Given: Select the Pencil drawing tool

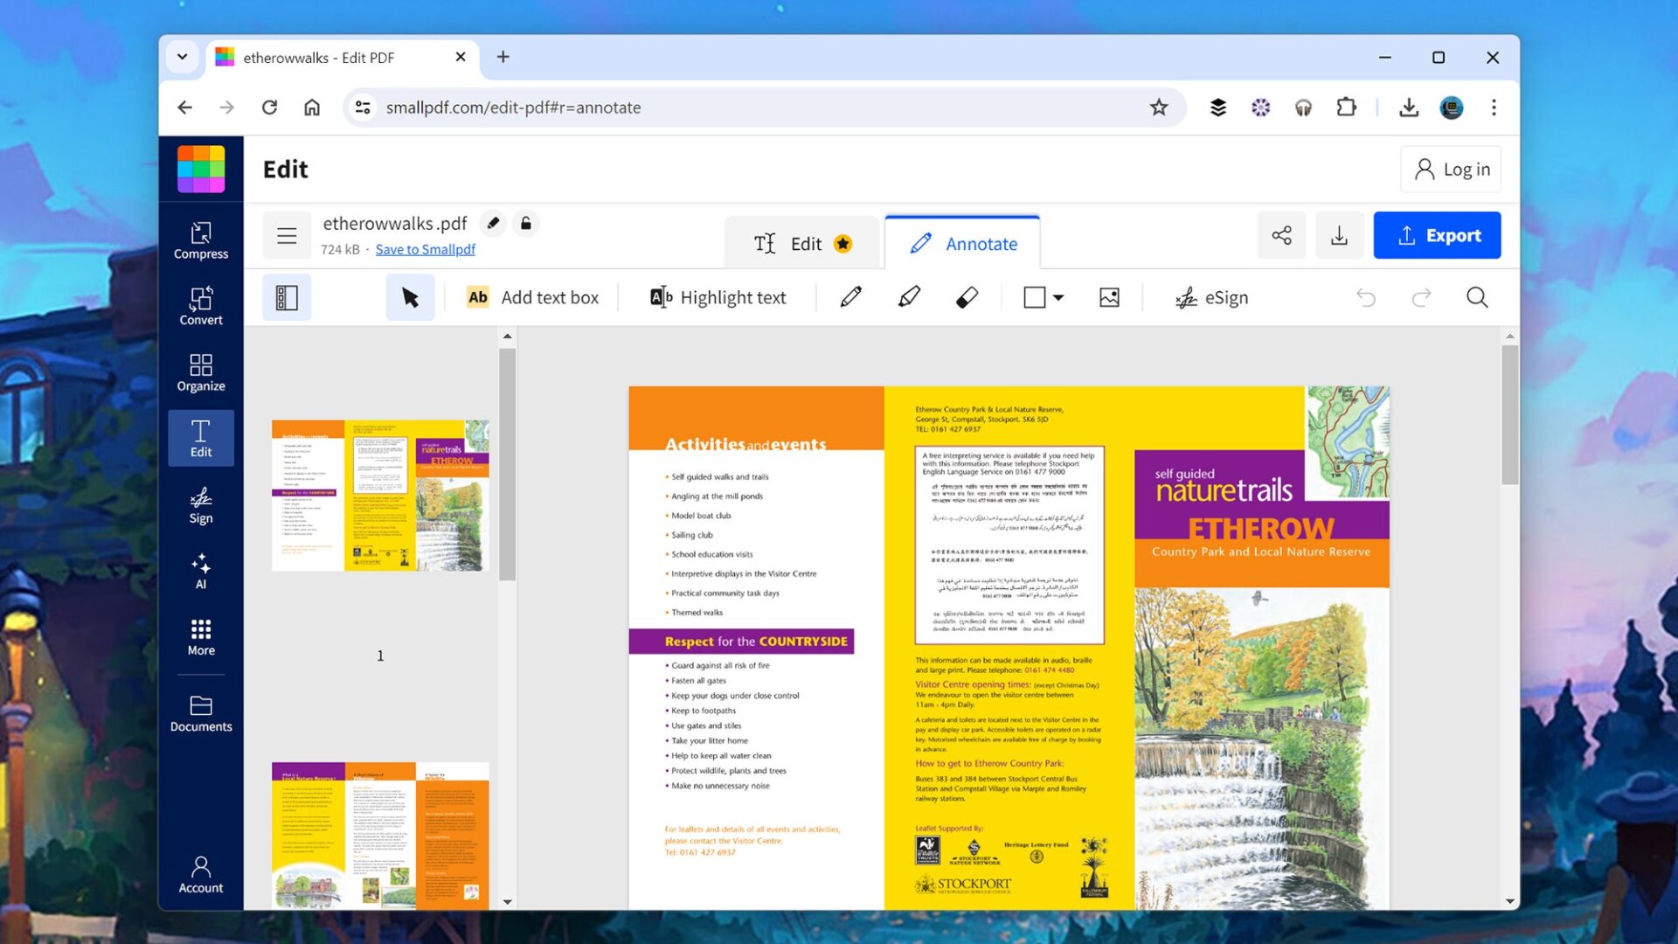Looking at the screenshot, I should (850, 297).
